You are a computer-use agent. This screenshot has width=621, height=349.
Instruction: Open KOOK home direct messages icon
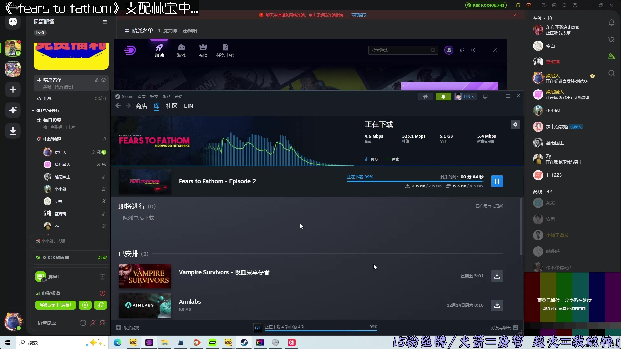tap(13, 22)
